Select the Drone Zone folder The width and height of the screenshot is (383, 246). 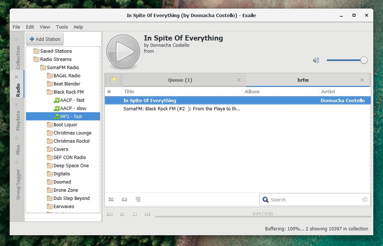(x=66, y=190)
